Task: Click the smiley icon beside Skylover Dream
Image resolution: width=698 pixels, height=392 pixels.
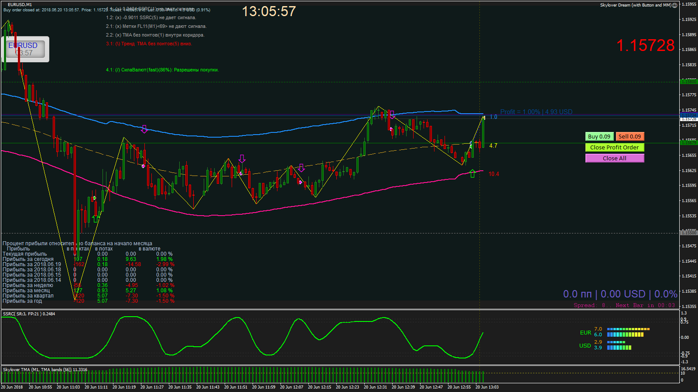Action: [675, 5]
